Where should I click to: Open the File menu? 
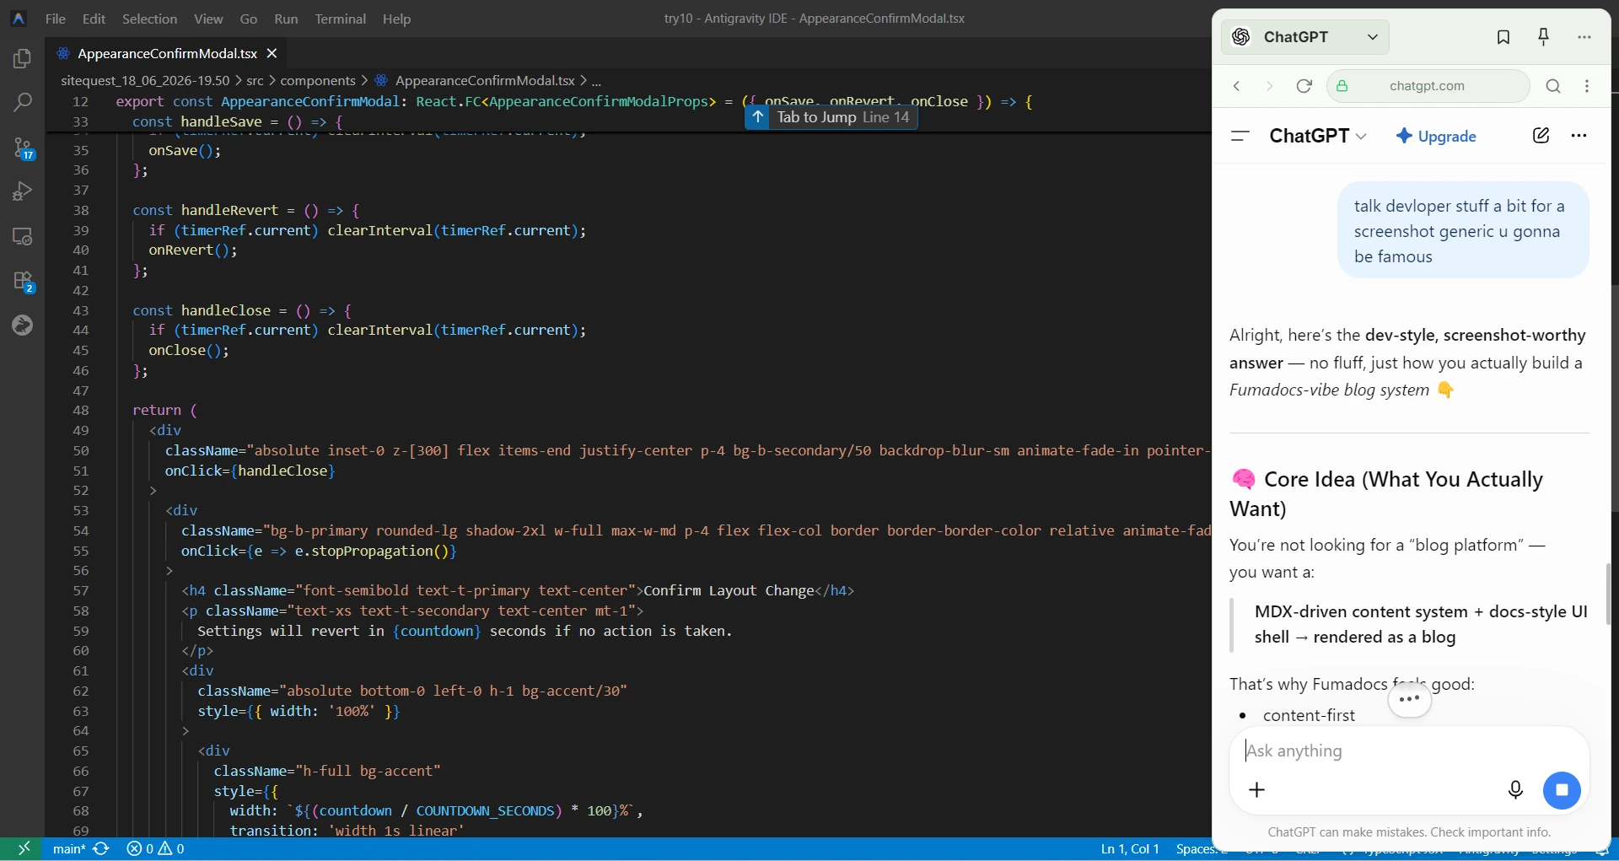(56, 19)
